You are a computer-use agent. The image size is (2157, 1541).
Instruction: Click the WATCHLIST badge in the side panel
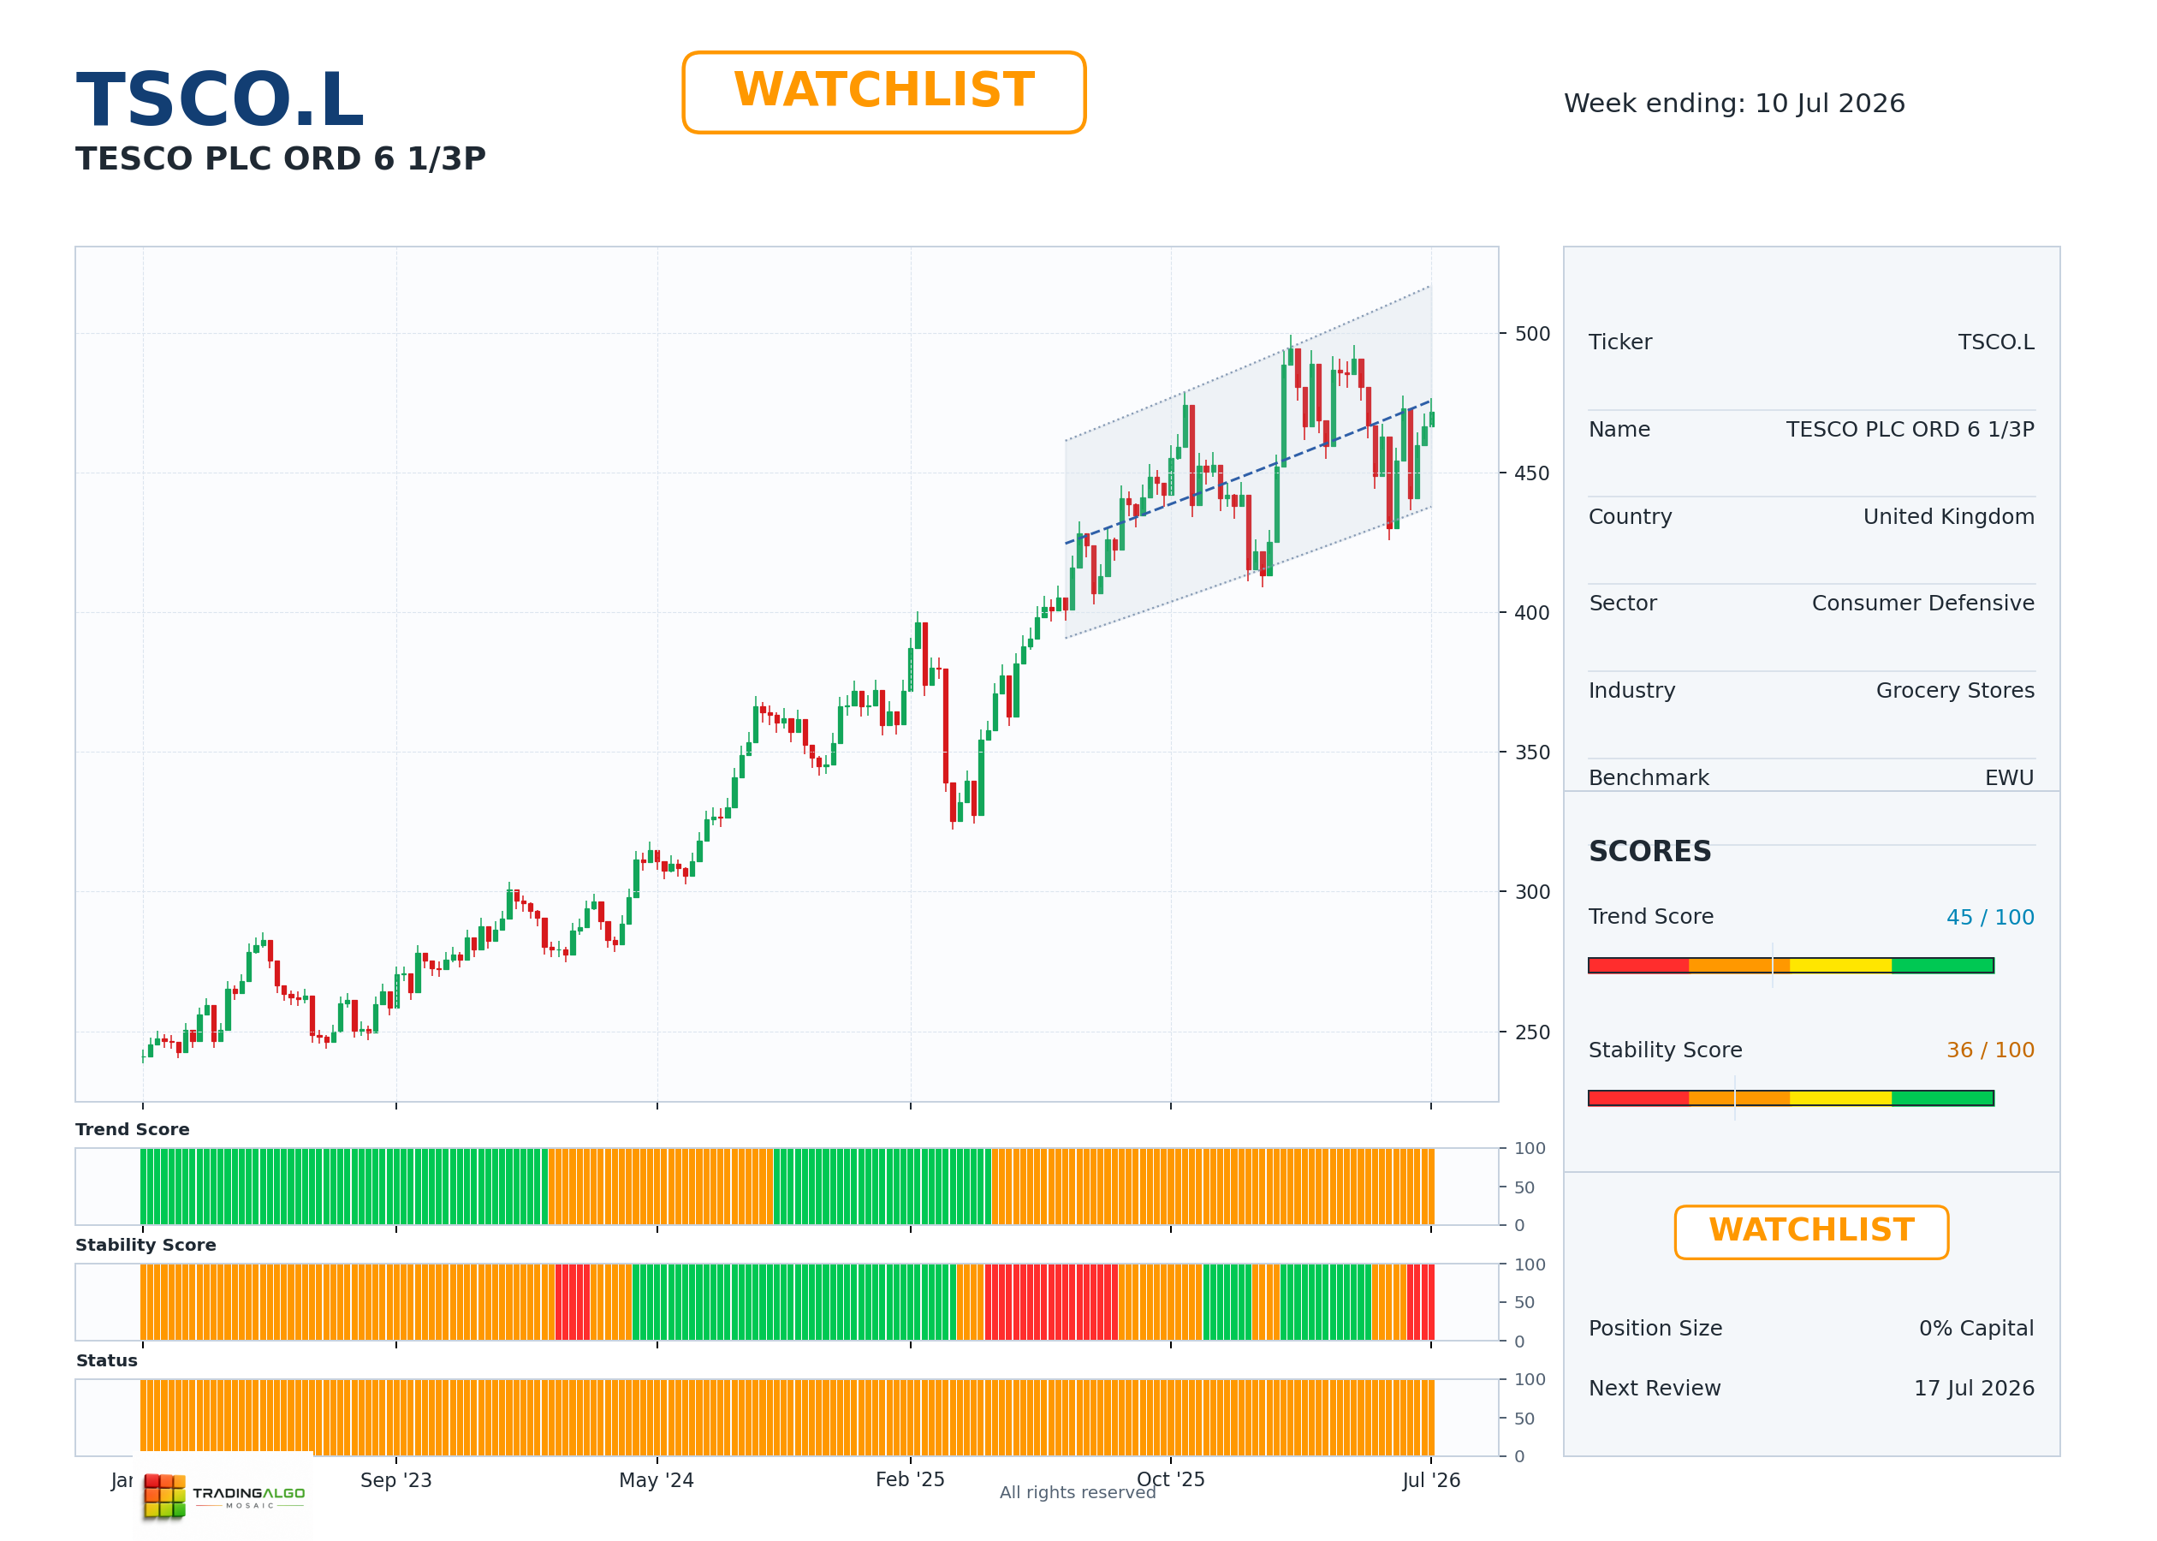pyautogui.click(x=1811, y=1232)
